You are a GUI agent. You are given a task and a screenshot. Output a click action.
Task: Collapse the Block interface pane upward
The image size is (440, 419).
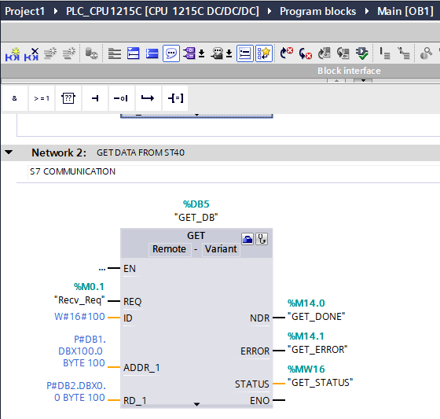pyautogui.click(x=336, y=81)
